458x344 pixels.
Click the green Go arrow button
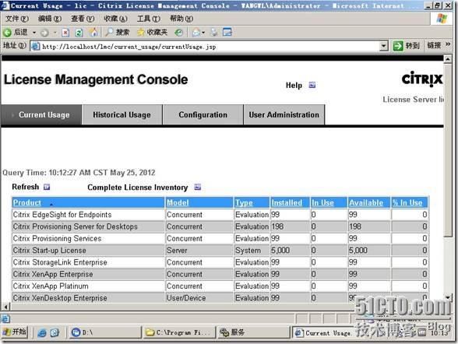pos(398,46)
